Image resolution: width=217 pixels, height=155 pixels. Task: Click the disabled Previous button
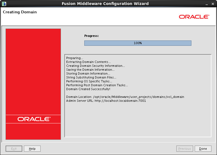[185, 149]
